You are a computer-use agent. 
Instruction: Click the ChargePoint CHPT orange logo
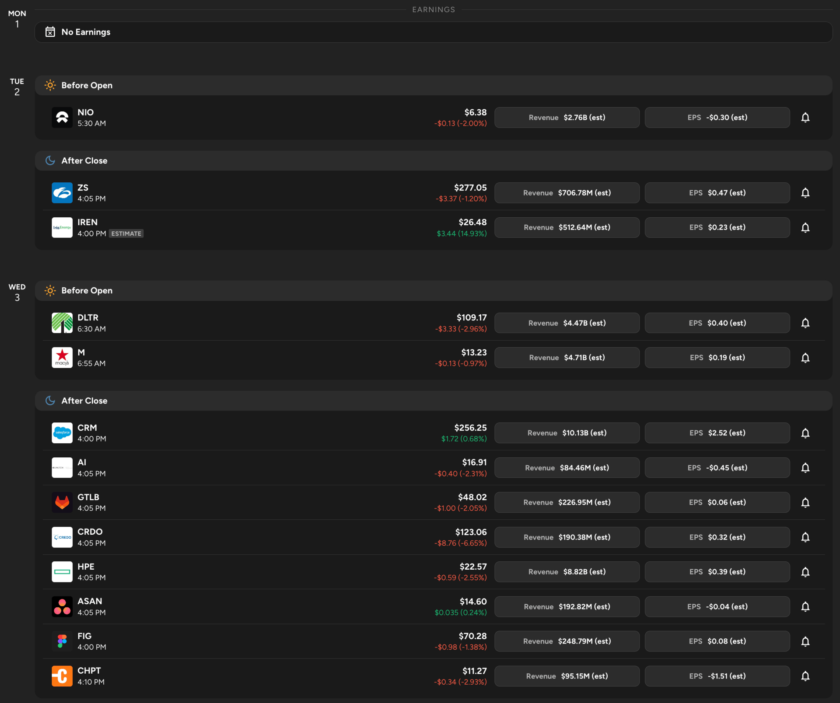point(62,676)
